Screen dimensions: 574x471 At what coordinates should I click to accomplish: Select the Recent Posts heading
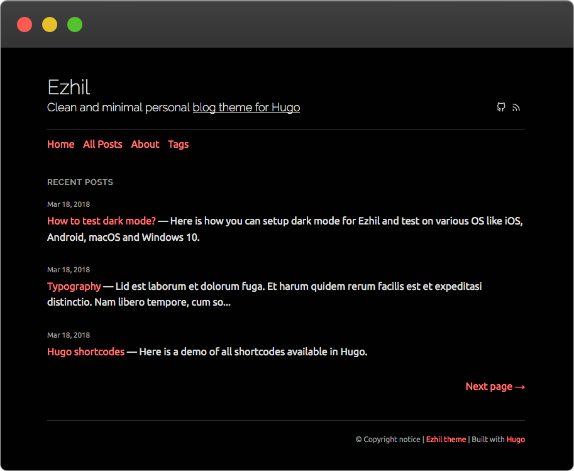pyautogui.click(x=80, y=182)
